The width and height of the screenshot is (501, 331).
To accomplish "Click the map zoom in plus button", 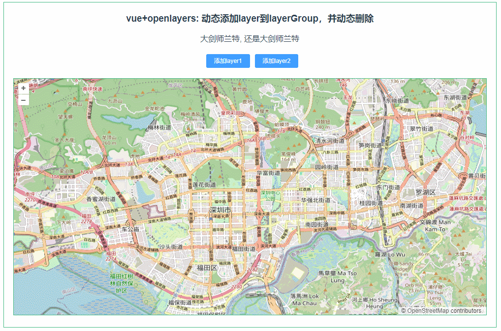I will pyautogui.click(x=23, y=88).
